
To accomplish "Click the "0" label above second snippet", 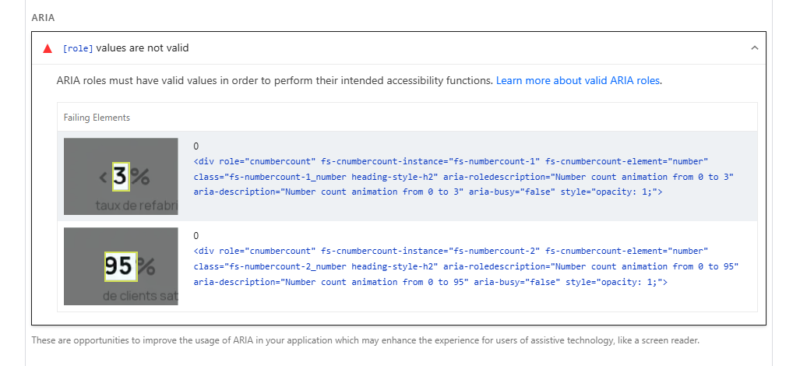I will (196, 235).
